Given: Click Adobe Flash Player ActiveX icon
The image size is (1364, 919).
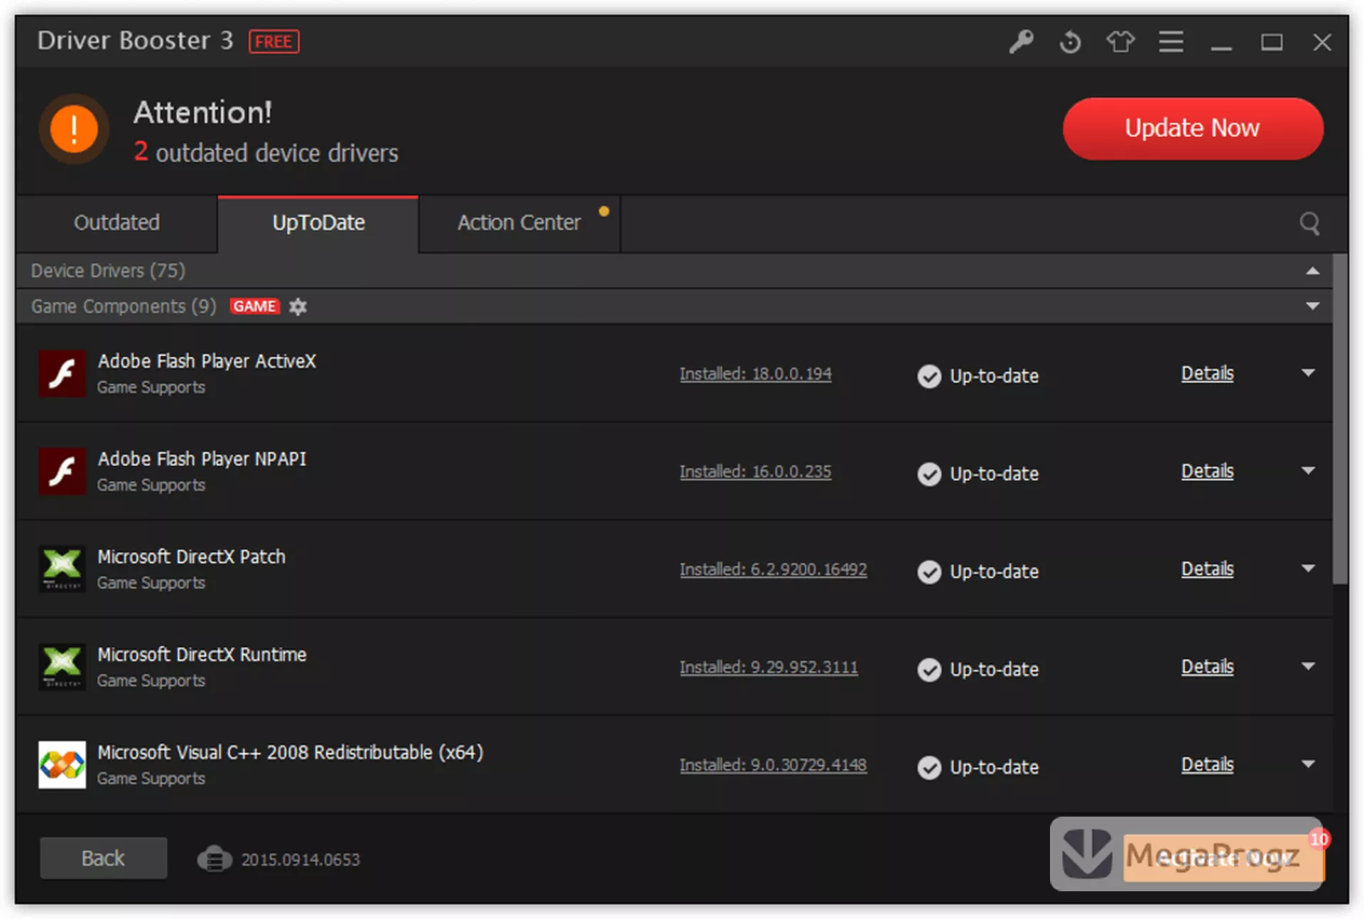Looking at the screenshot, I should 62,373.
